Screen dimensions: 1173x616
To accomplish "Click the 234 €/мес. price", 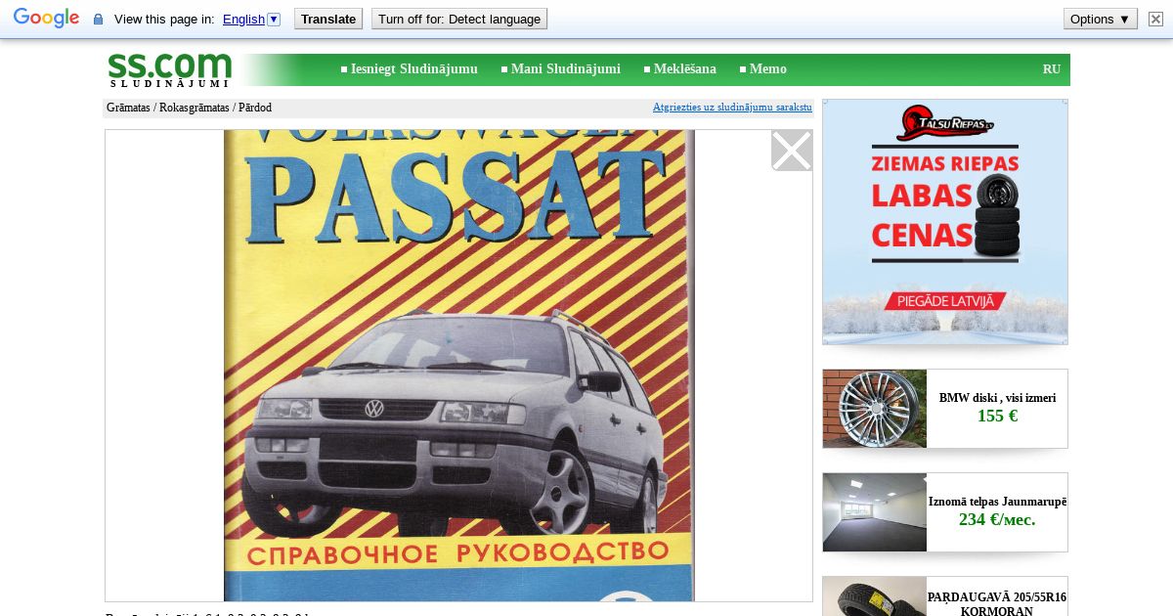I will pos(997,519).
